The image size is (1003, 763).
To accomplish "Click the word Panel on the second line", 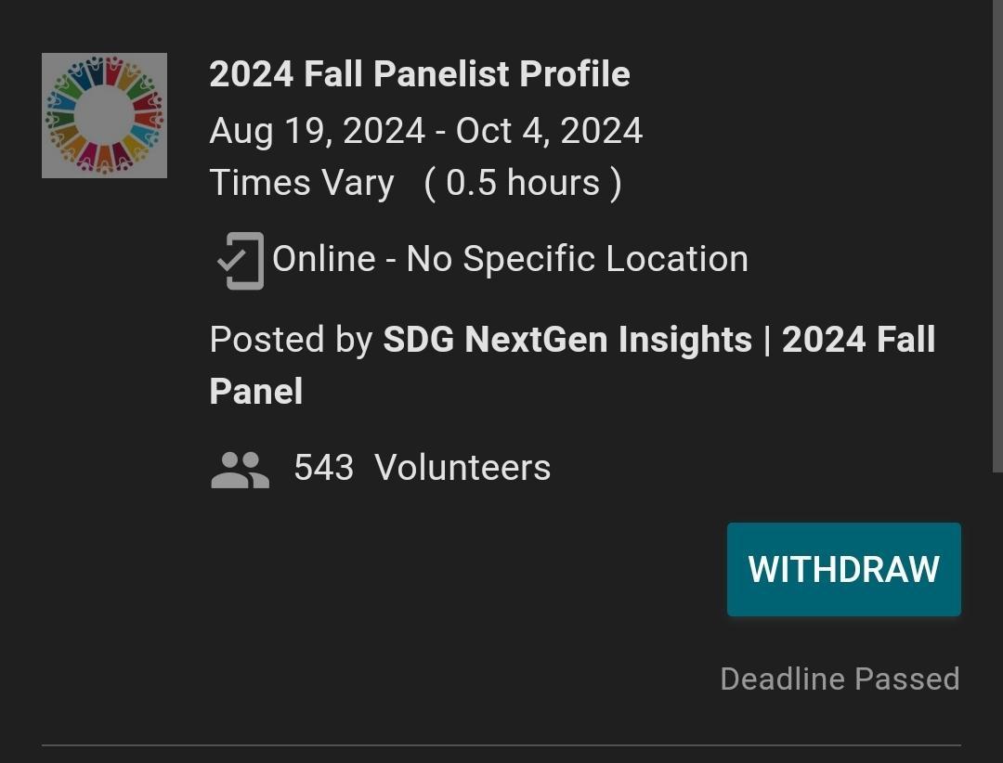I will coord(256,392).
